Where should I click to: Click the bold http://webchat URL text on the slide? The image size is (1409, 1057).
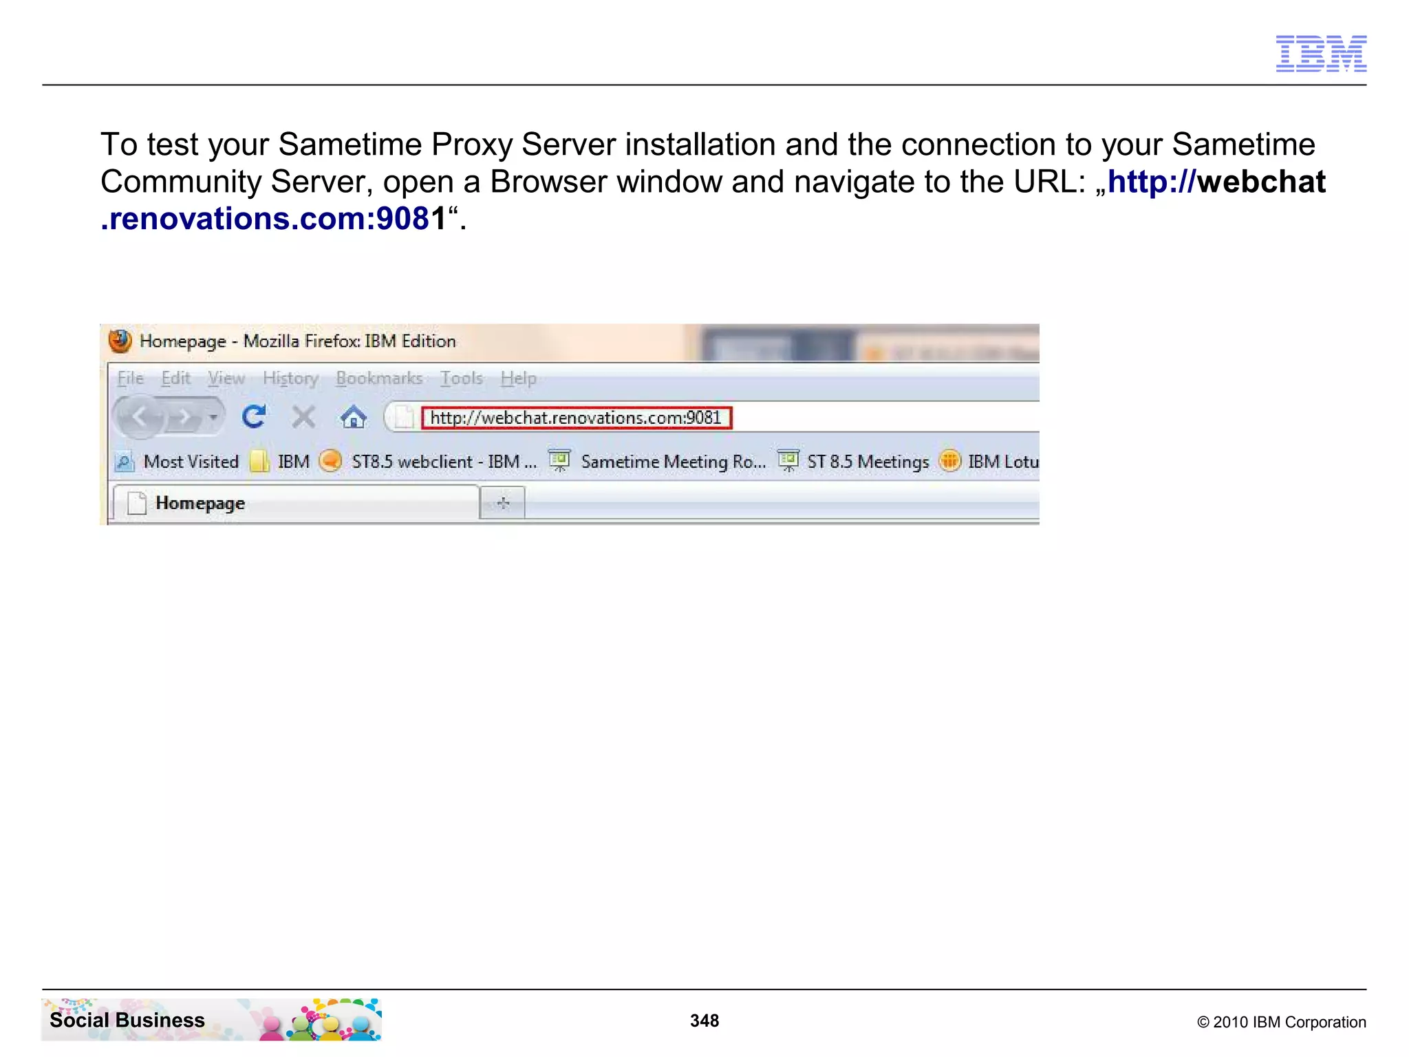tap(1216, 182)
